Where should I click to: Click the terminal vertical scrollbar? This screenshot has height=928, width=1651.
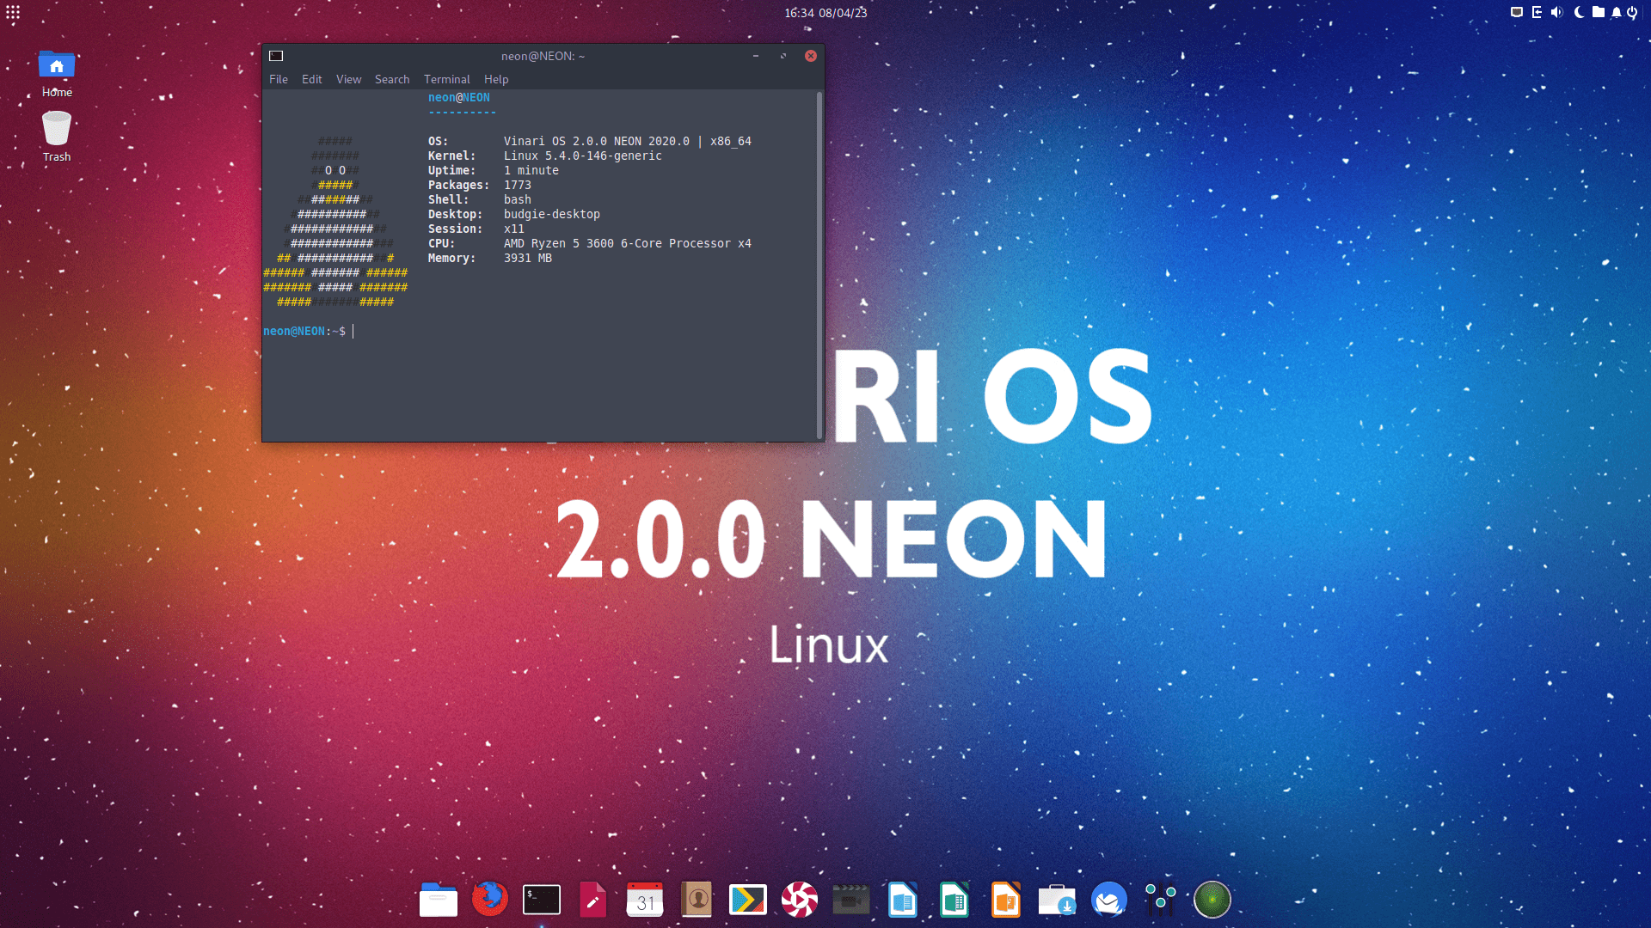pos(819,265)
